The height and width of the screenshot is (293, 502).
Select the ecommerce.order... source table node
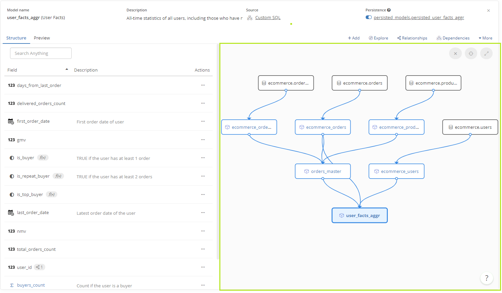[286, 83]
